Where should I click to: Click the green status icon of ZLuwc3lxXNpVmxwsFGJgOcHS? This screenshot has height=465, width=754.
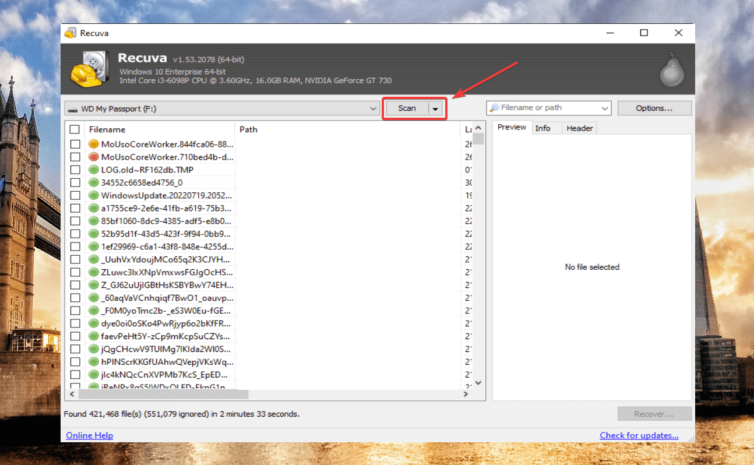pyautogui.click(x=93, y=272)
